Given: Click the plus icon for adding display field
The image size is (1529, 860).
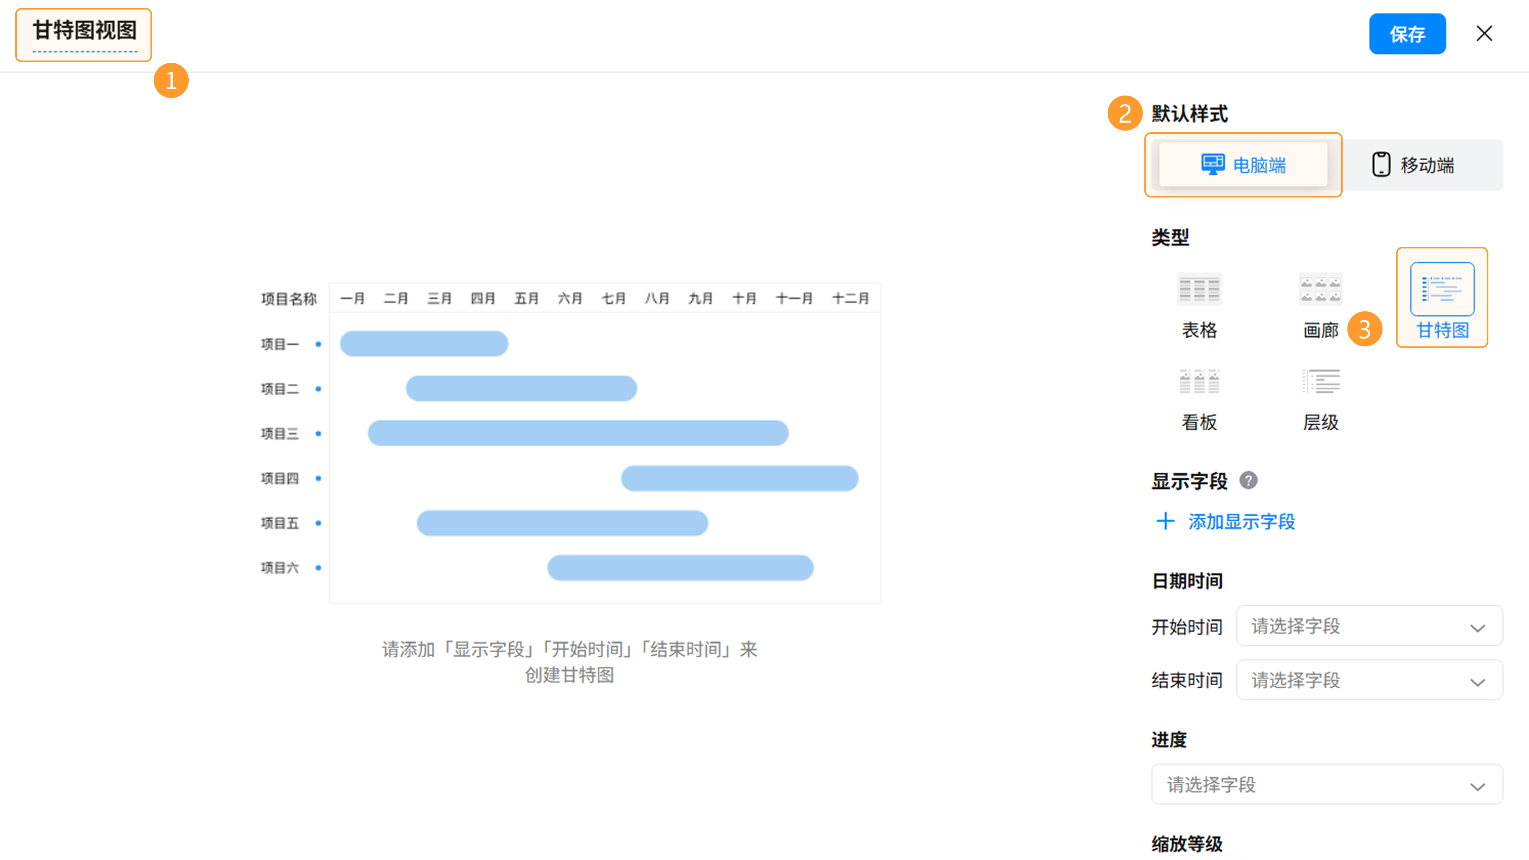Looking at the screenshot, I should pyautogui.click(x=1165, y=521).
